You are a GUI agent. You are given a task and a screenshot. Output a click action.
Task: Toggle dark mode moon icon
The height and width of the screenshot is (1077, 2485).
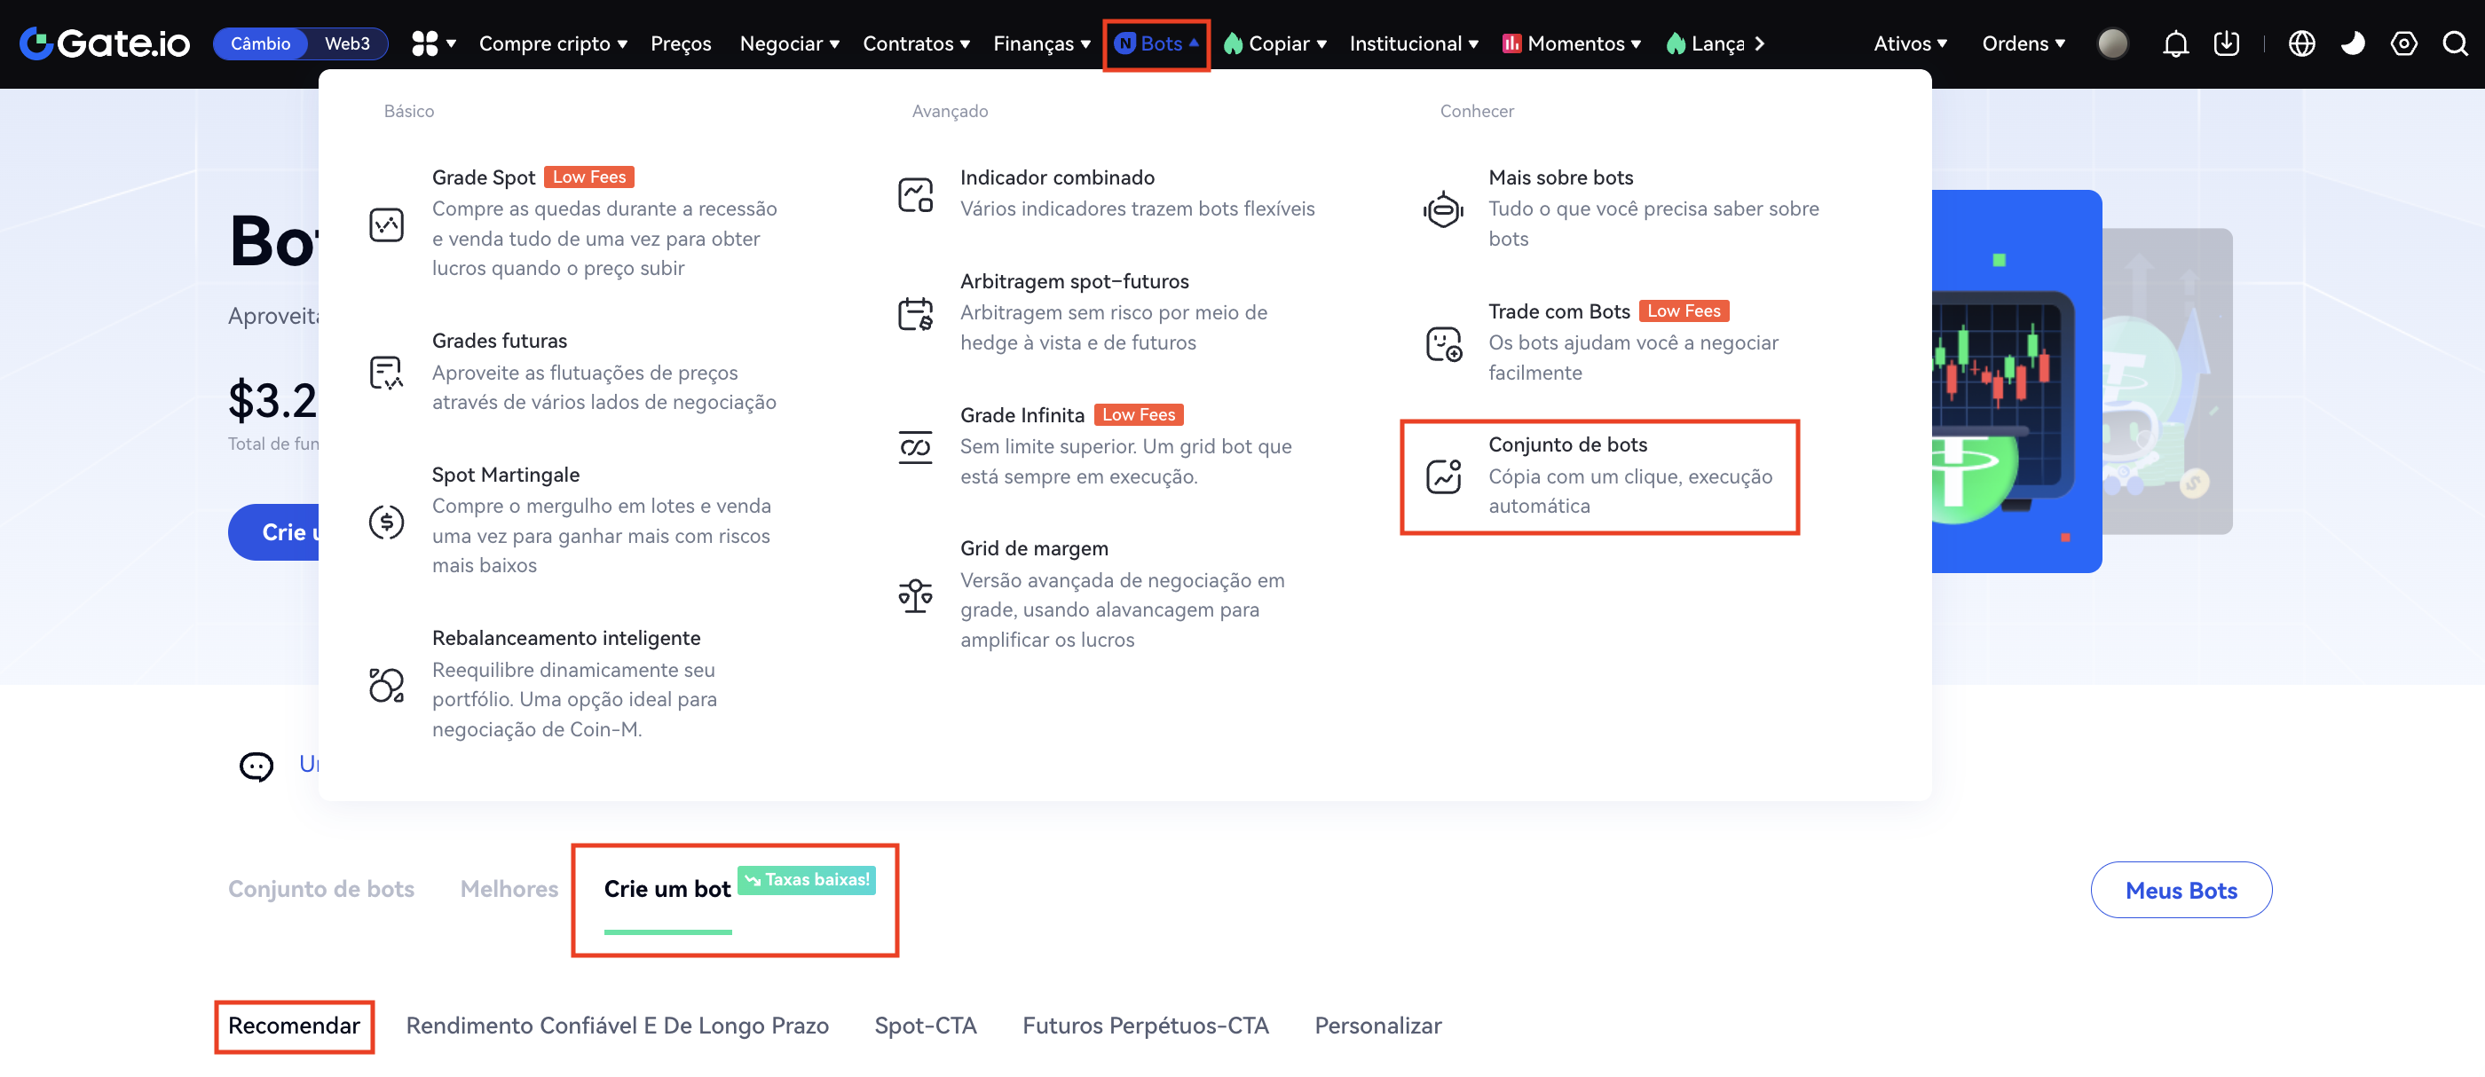pyautogui.click(x=2352, y=43)
